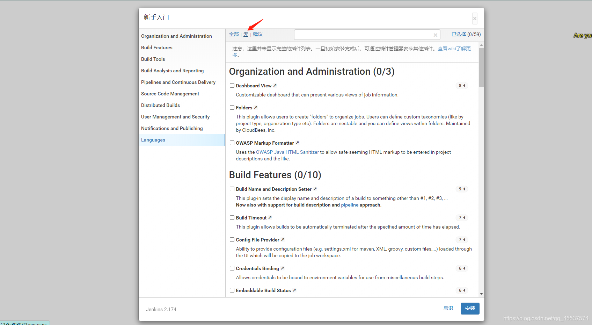
Task: Open Dashboard View plugin external link icon
Action: (275, 85)
